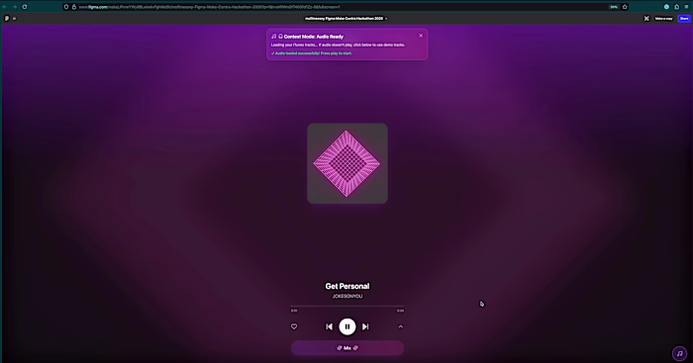Go back in the browser history
This screenshot has height=363, width=693.
(x=5, y=7)
